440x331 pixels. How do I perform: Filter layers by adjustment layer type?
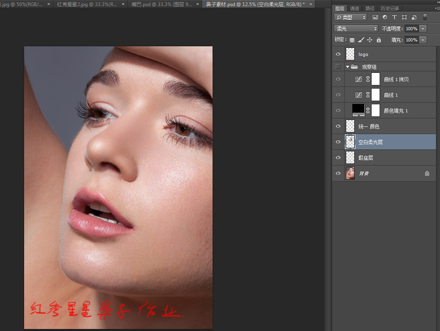pos(385,17)
